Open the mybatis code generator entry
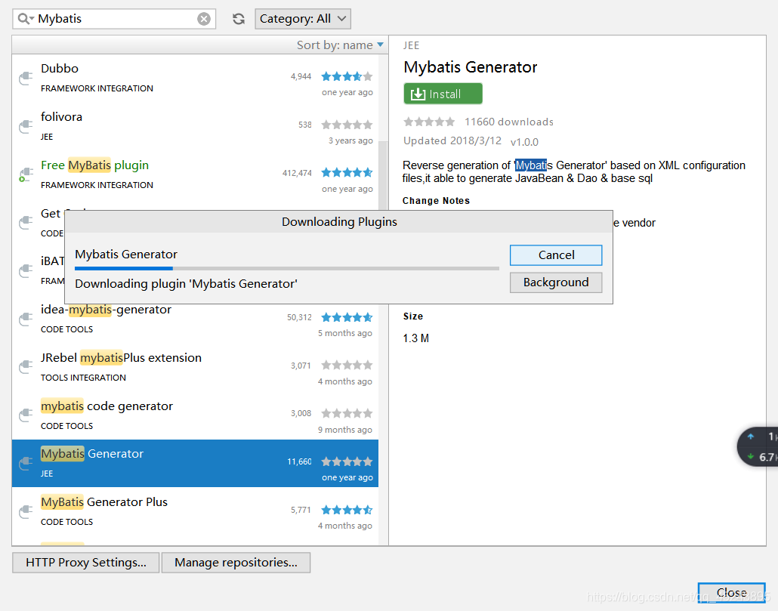Viewport: 778px width, 611px height. 195,415
